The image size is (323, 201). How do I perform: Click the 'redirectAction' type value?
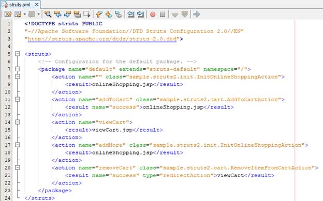(188, 176)
